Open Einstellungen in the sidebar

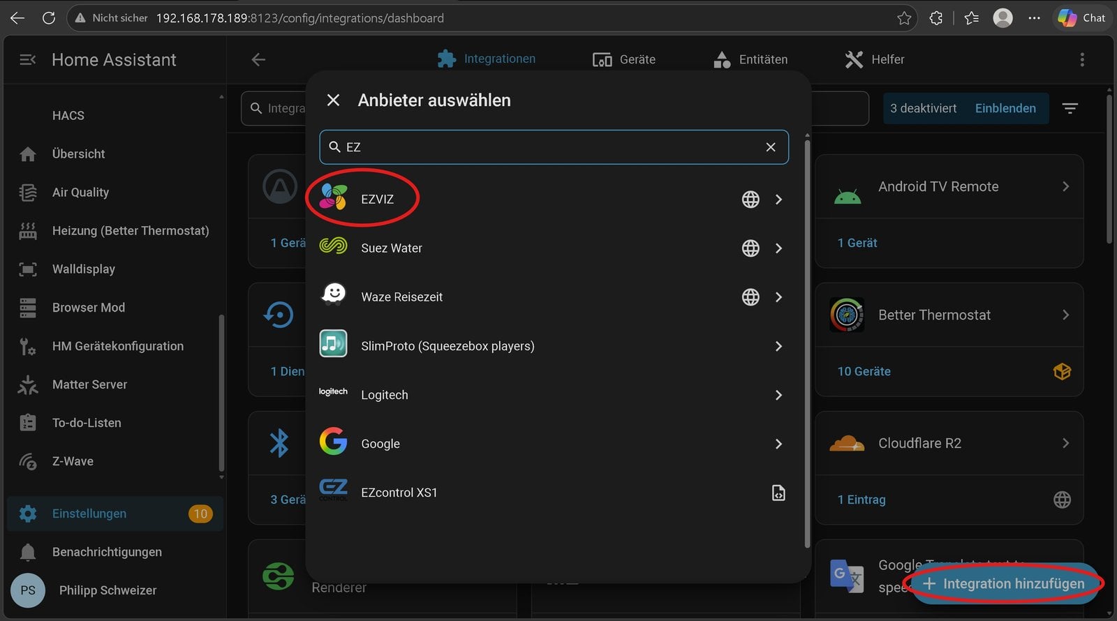click(x=115, y=514)
